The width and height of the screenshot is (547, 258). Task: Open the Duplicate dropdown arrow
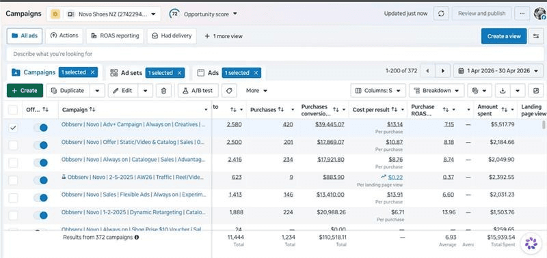click(x=97, y=91)
